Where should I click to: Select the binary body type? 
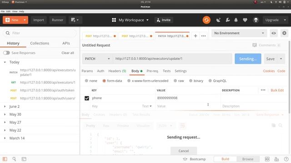coord(191,81)
